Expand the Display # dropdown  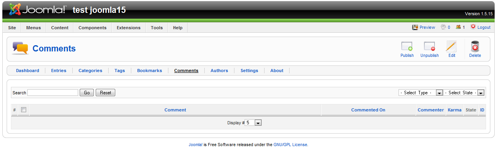(x=253, y=123)
